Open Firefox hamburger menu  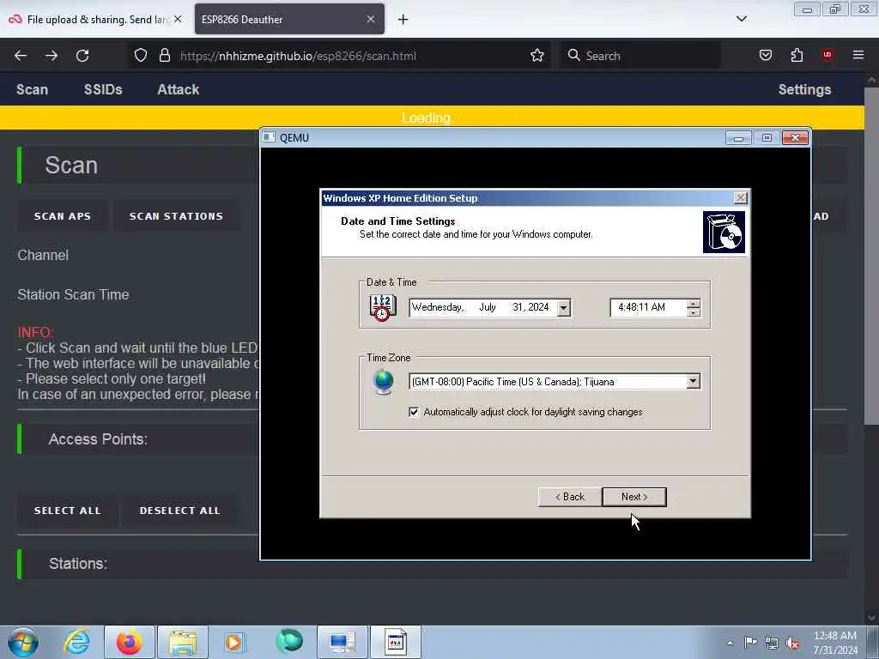(x=858, y=55)
